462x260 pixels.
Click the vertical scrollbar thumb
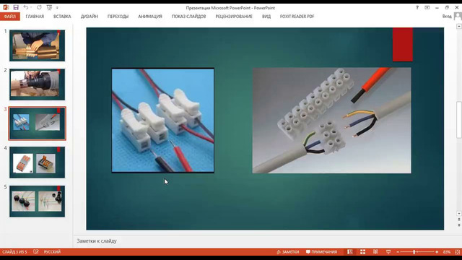(459, 119)
